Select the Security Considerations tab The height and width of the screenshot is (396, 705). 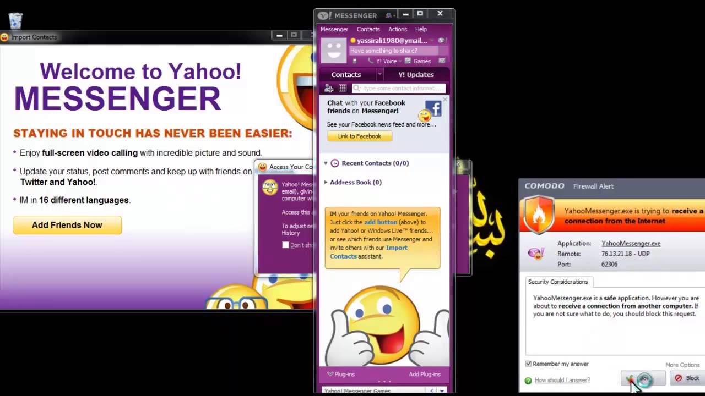coord(558,282)
